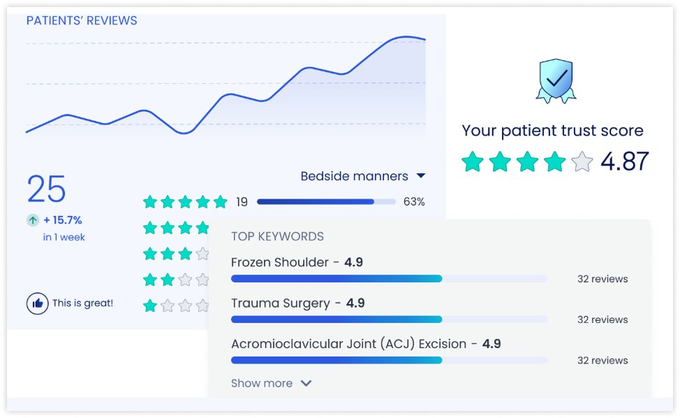680x418 pixels.
Task: Click the chevron next to Show more
Action: [306, 383]
